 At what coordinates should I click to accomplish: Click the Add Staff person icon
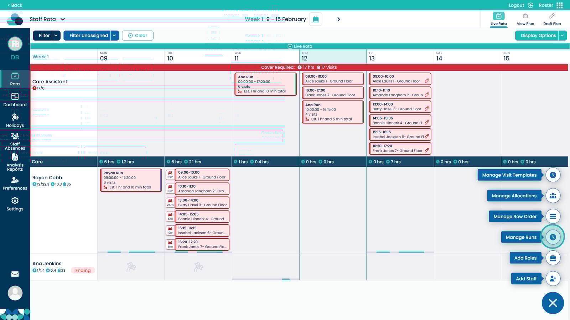tap(553, 279)
